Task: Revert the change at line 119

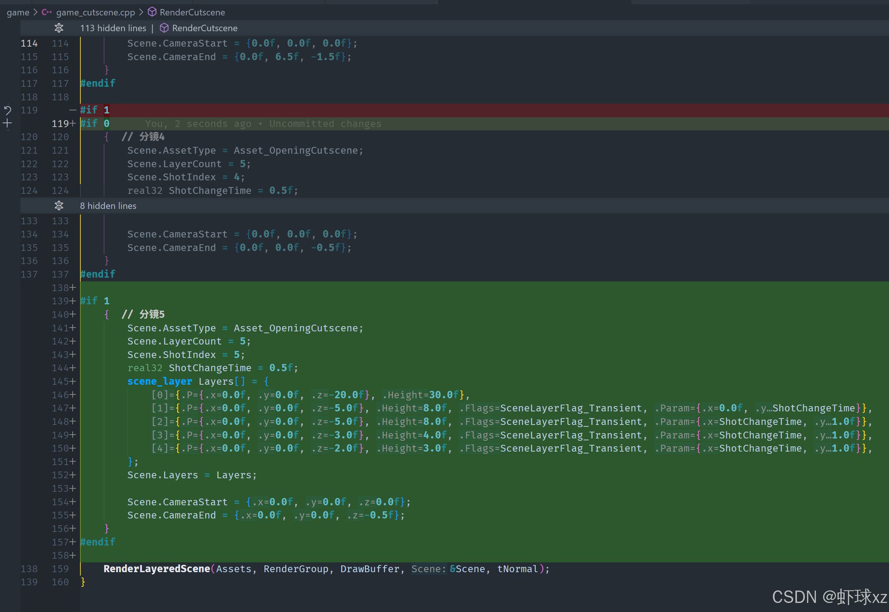Action: [x=8, y=110]
